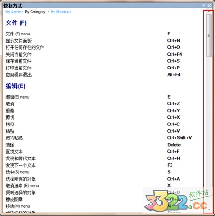Select the By Category view
The image size is (215, 216).
point(35,12)
